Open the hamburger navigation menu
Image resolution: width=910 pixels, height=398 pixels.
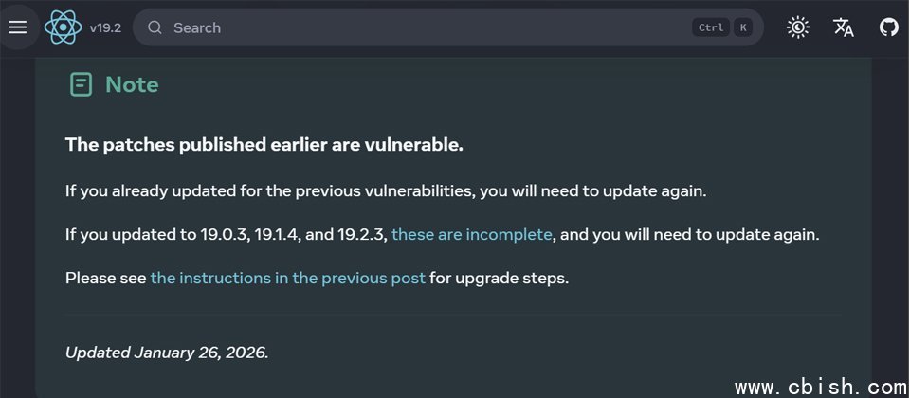(18, 27)
